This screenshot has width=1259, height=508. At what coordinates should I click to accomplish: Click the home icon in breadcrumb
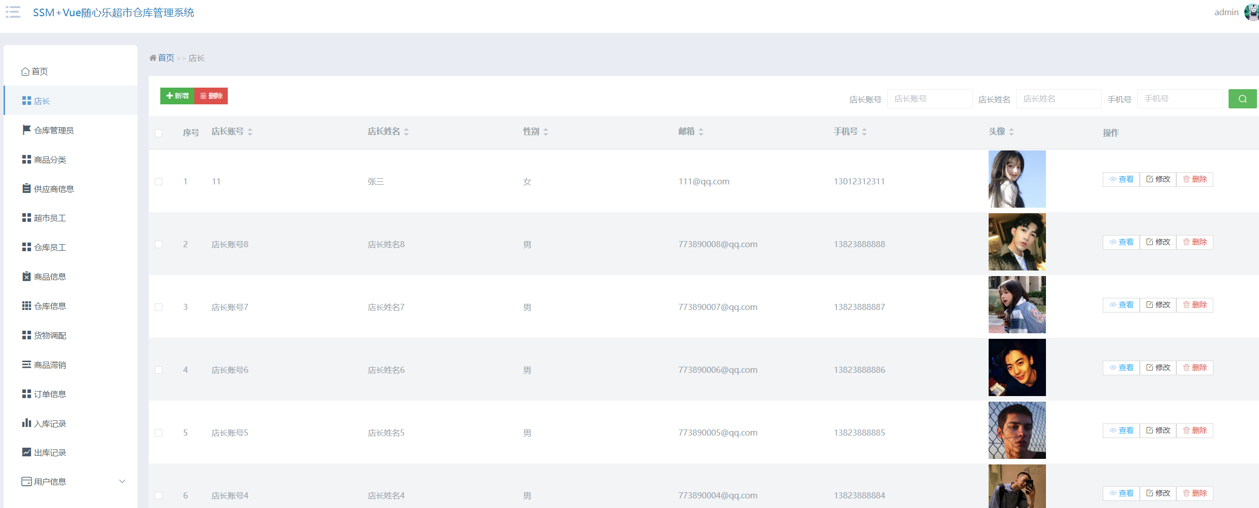click(x=153, y=58)
